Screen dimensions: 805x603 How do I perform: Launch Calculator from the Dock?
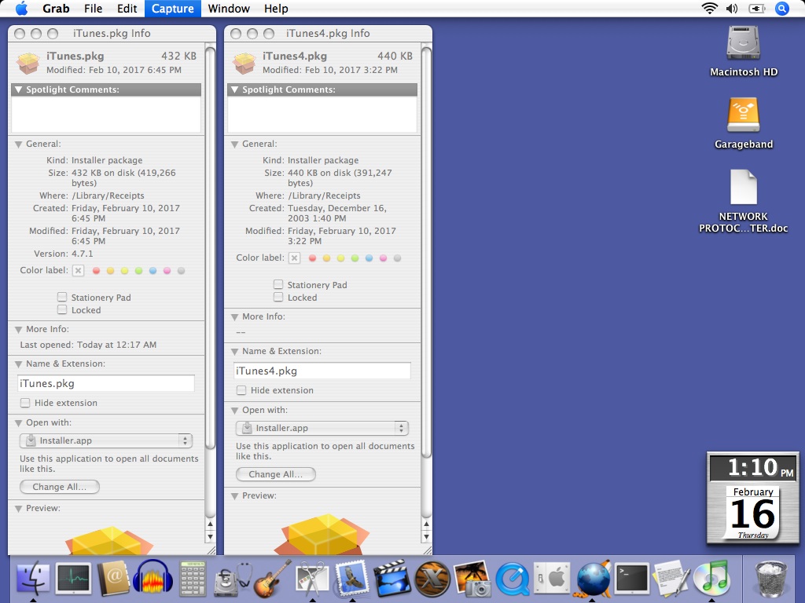click(193, 579)
